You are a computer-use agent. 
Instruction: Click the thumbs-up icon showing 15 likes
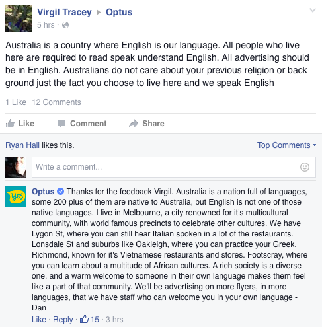(84, 319)
